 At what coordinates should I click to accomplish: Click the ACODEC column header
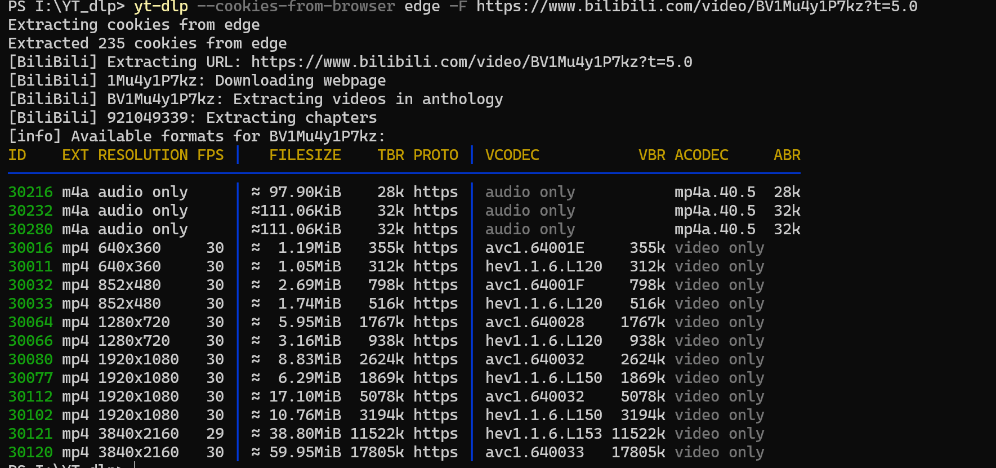click(702, 155)
